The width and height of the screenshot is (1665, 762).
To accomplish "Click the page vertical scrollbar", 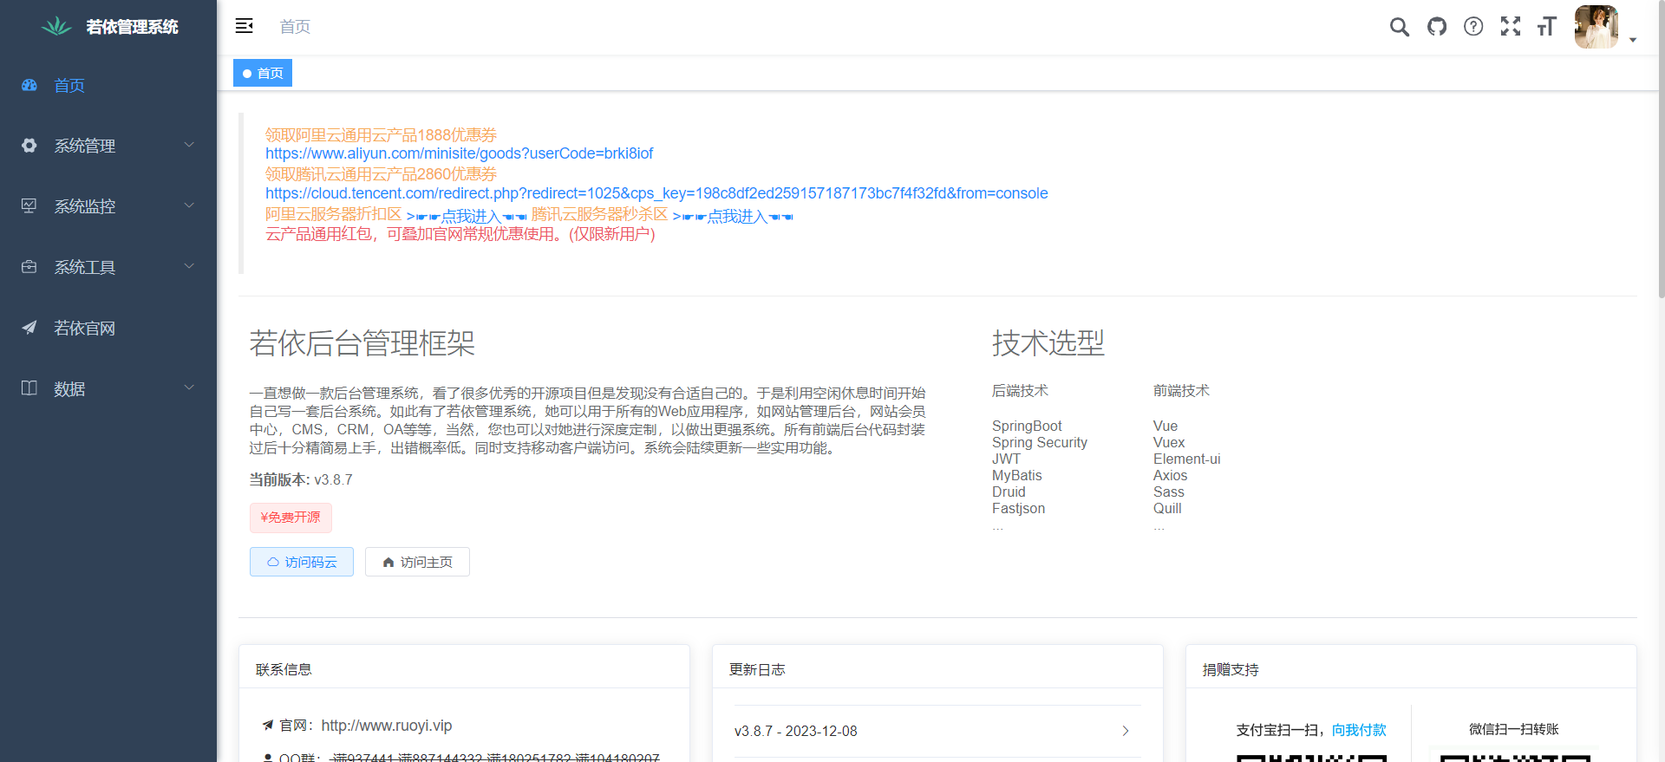I will 1661,149.
